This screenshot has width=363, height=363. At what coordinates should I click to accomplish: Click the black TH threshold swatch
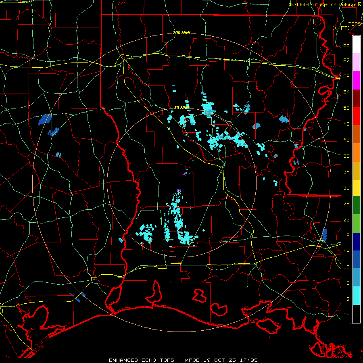pyautogui.click(x=356, y=314)
